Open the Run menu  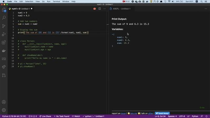[49, 1]
